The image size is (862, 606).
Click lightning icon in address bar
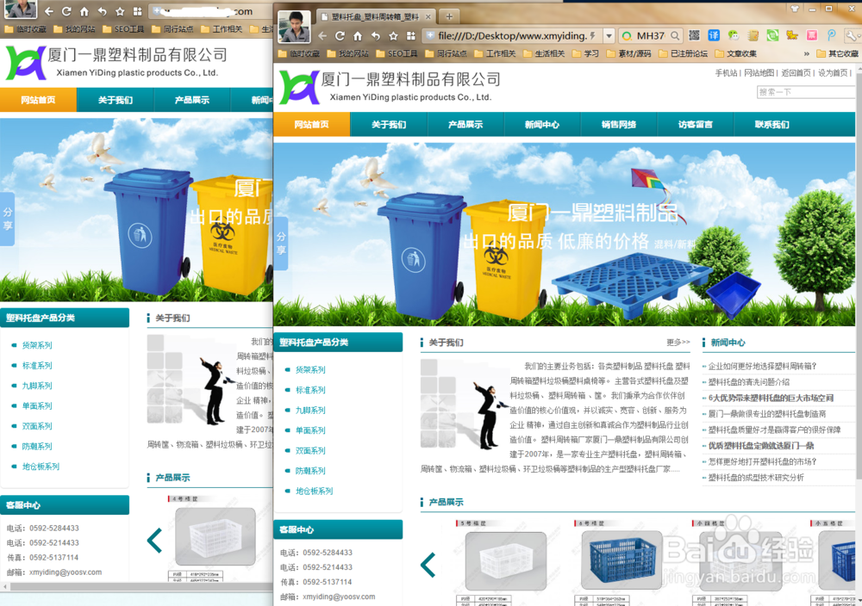(x=593, y=36)
